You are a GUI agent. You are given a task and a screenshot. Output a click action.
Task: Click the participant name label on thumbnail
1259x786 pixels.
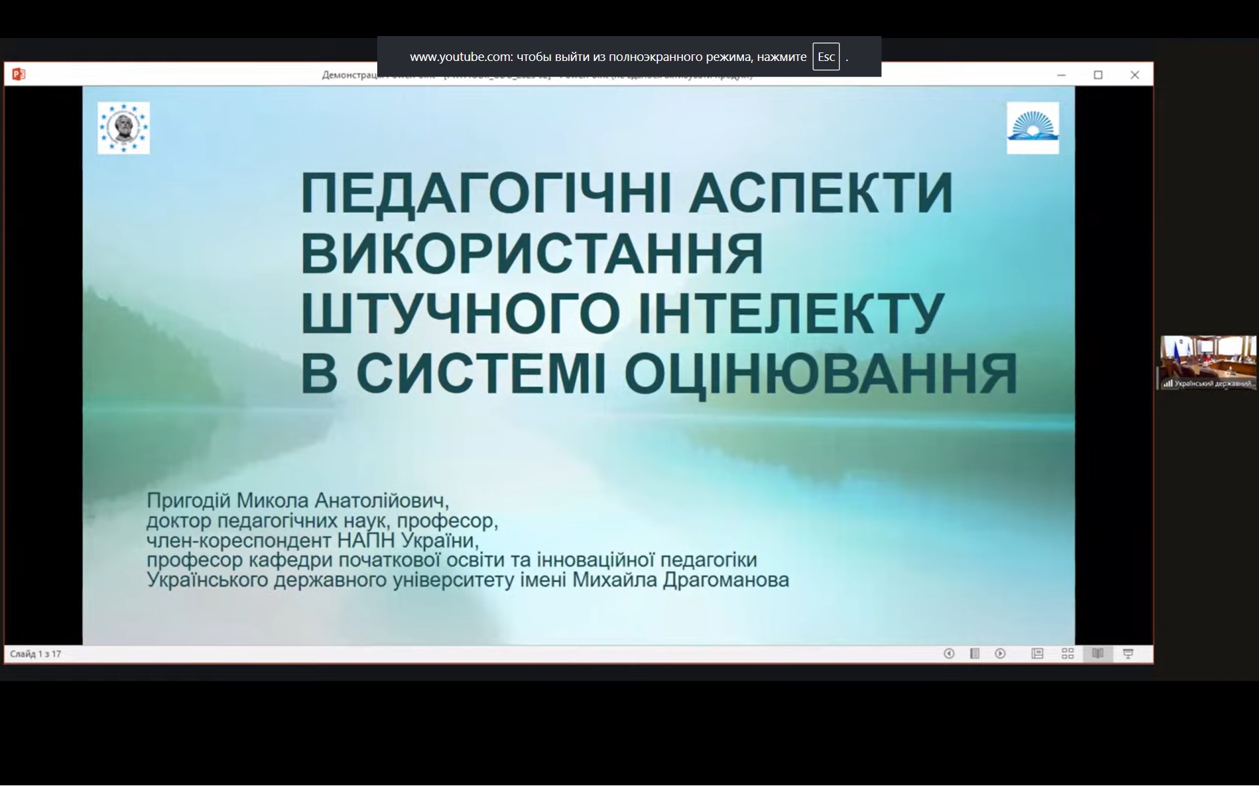point(1212,383)
